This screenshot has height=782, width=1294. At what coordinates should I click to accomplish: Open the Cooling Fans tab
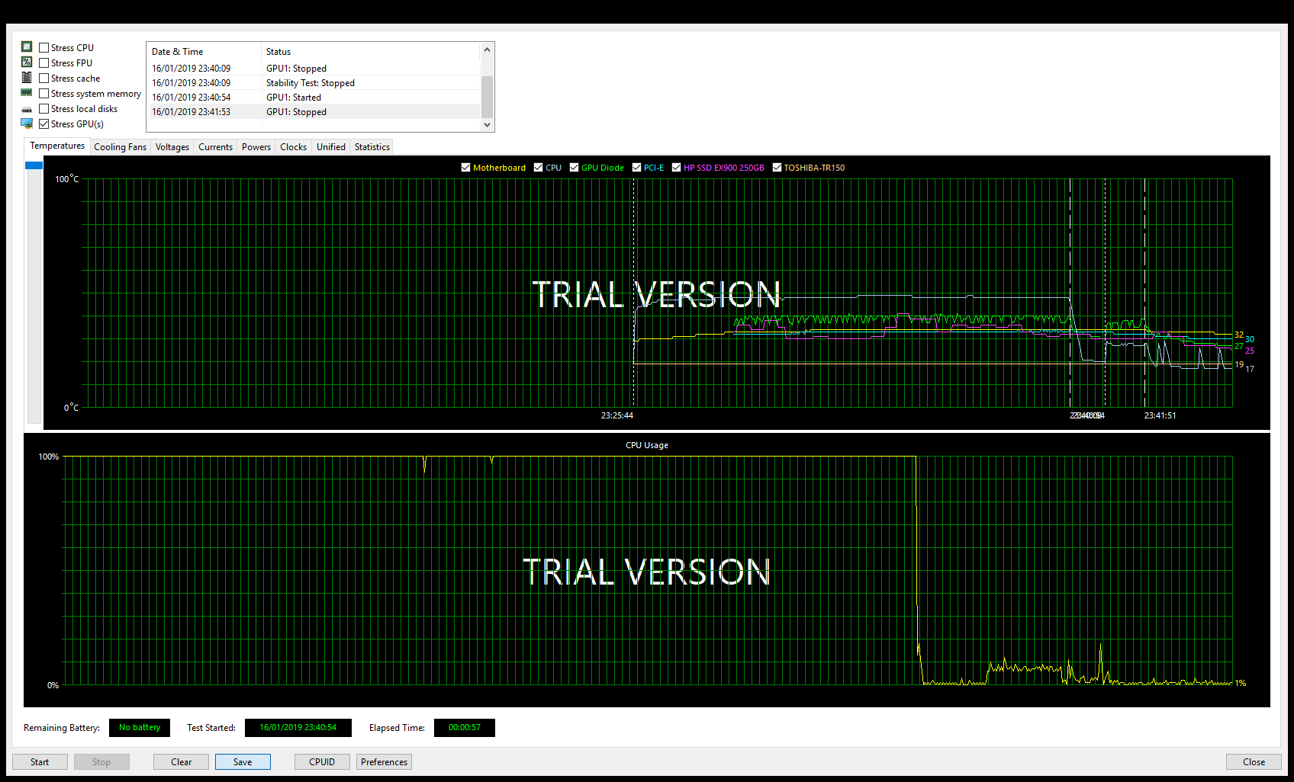(x=120, y=147)
